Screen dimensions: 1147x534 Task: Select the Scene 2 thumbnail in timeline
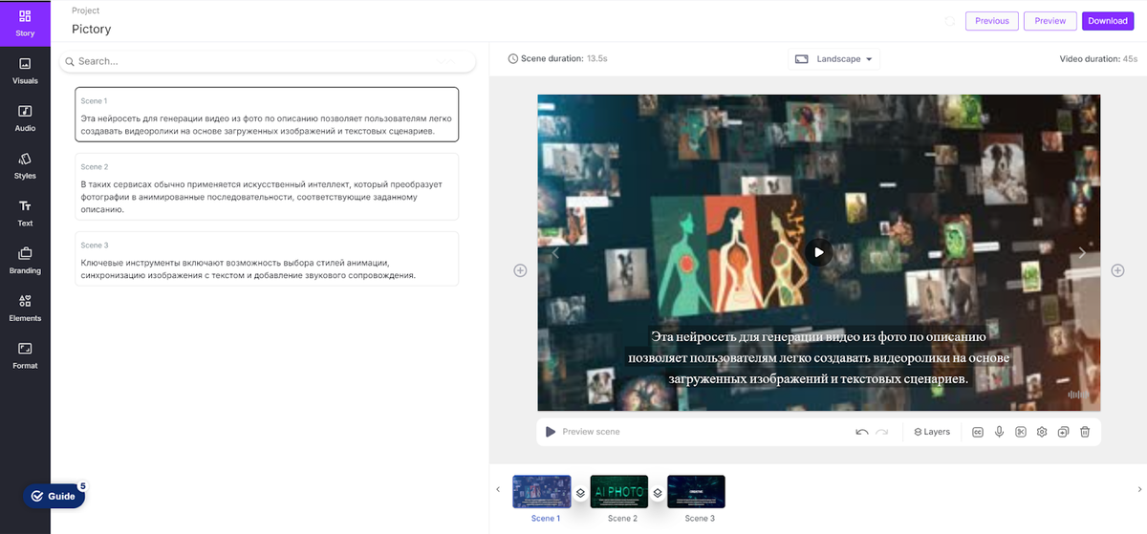coord(619,492)
